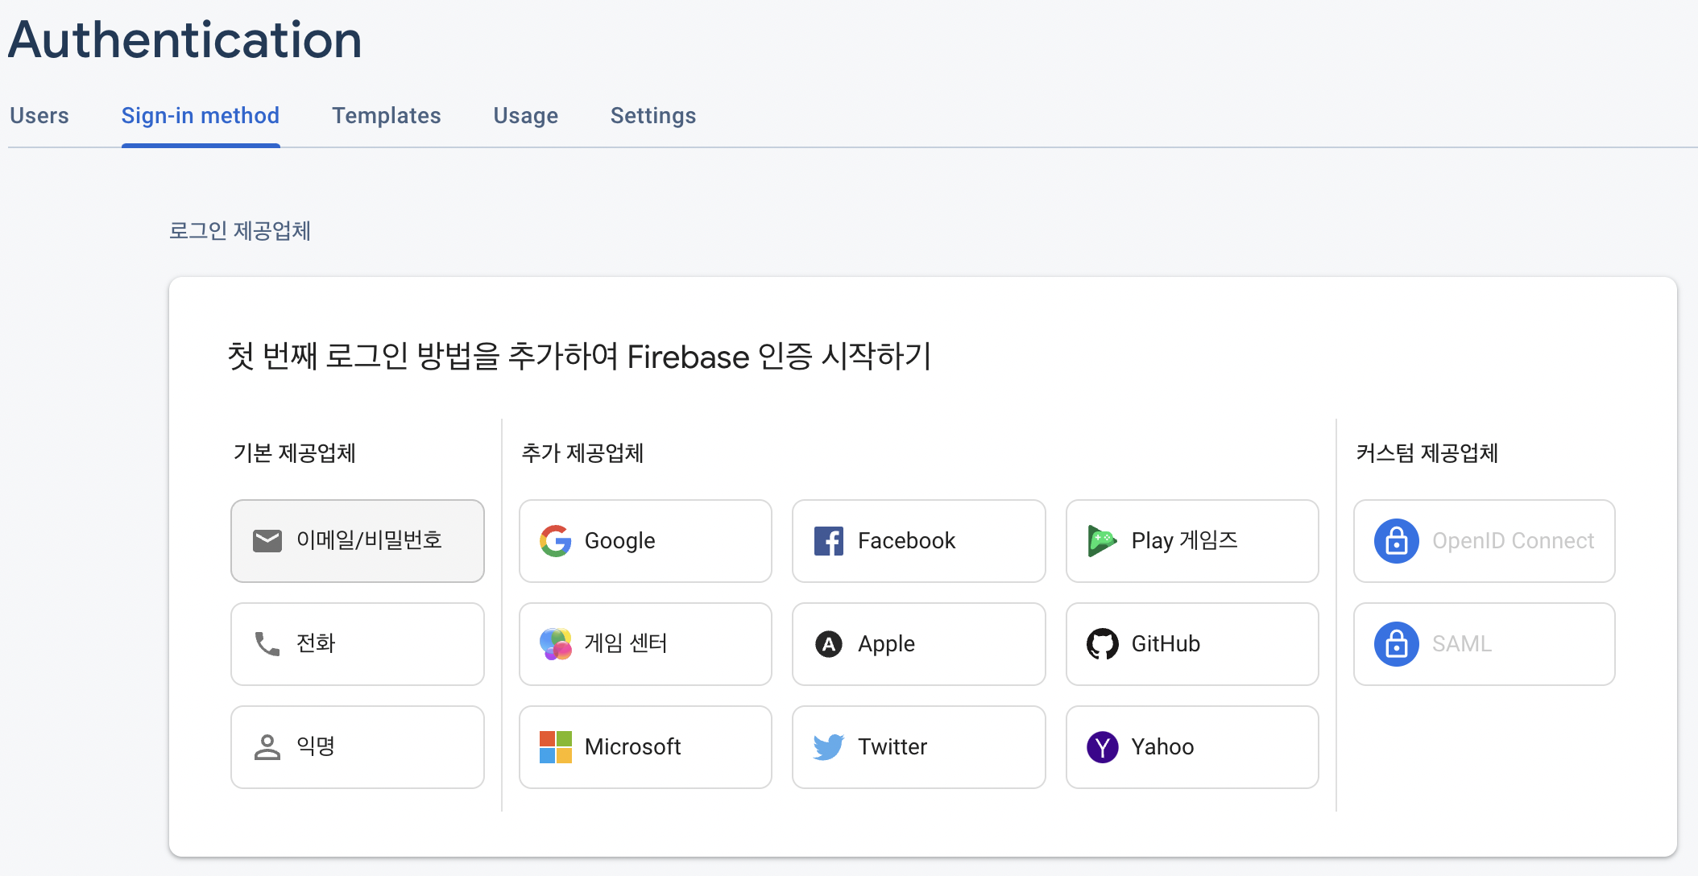Click the Apple provider icon

(828, 644)
